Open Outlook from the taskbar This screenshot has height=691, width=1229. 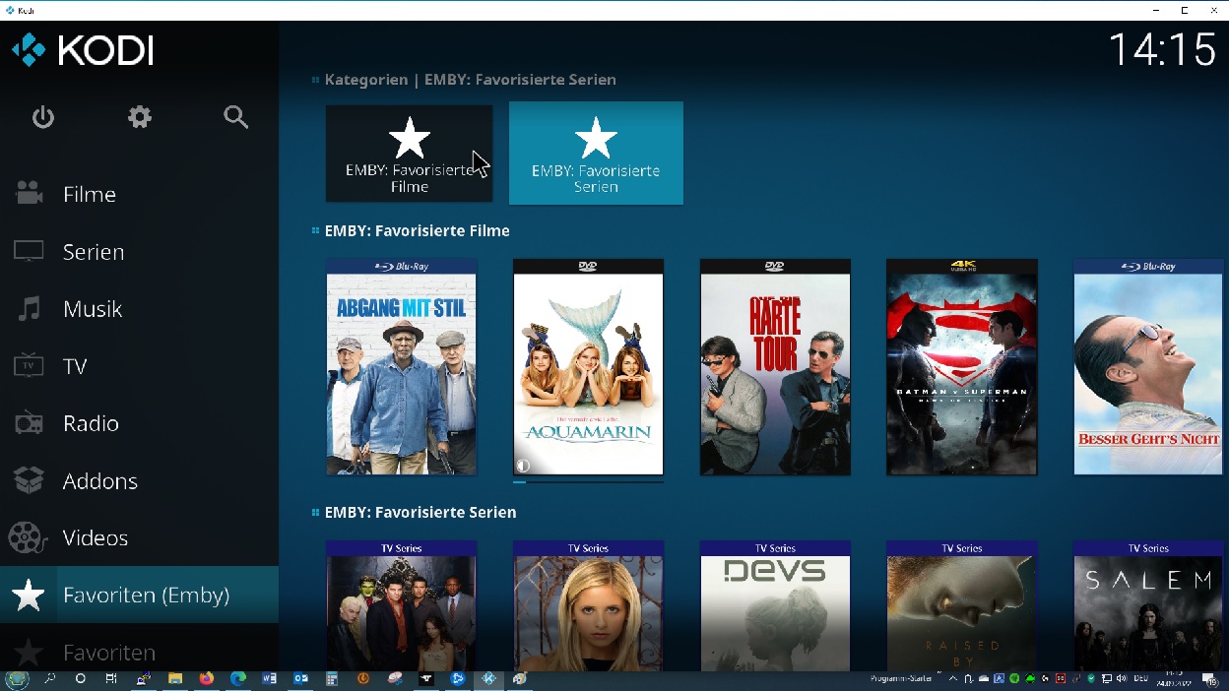click(300, 679)
